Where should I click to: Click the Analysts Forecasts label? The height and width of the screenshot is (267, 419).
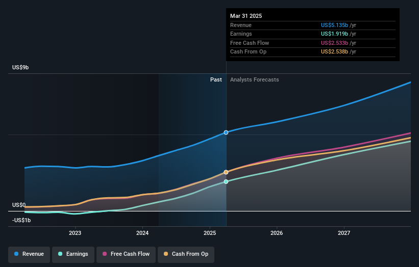click(254, 80)
